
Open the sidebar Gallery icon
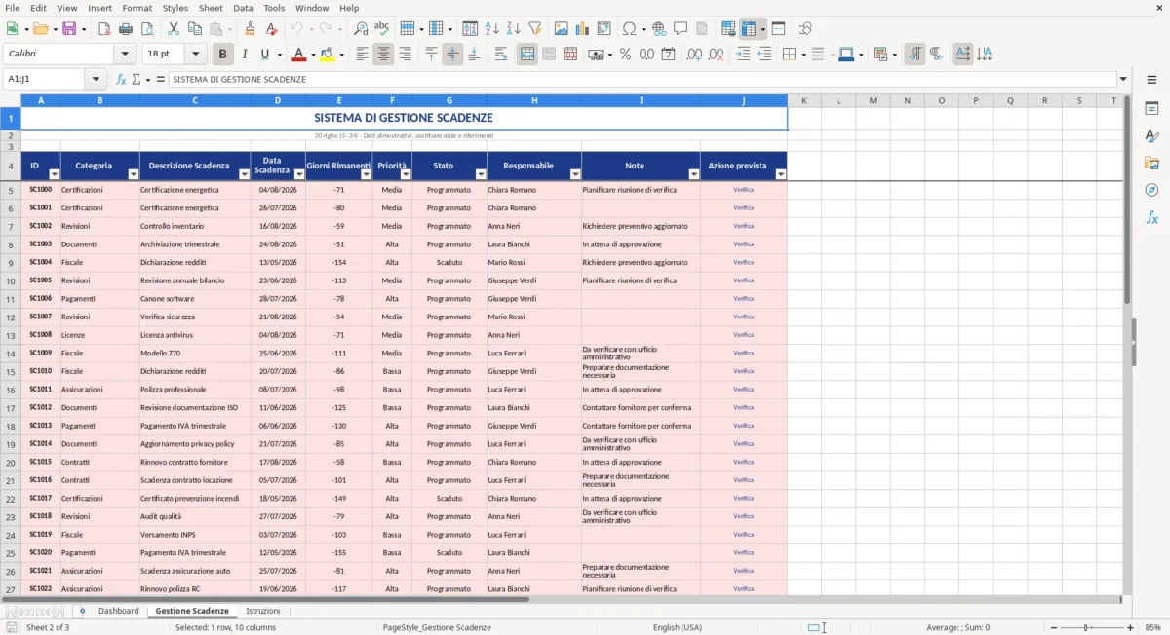click(x=1151, y=163)
